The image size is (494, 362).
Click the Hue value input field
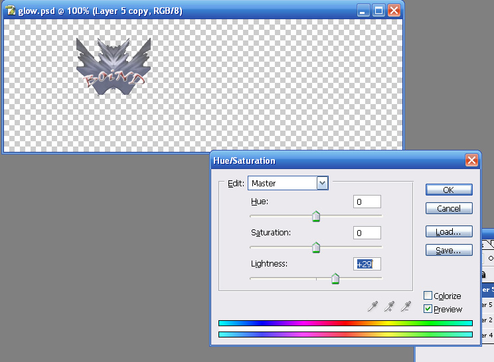point(367,202)
